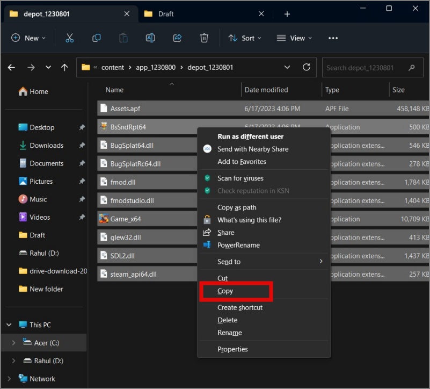Click the search magnifier icon
Viewport: 430px width, 389px height.
pyautogui.click(x=411, y=68)
